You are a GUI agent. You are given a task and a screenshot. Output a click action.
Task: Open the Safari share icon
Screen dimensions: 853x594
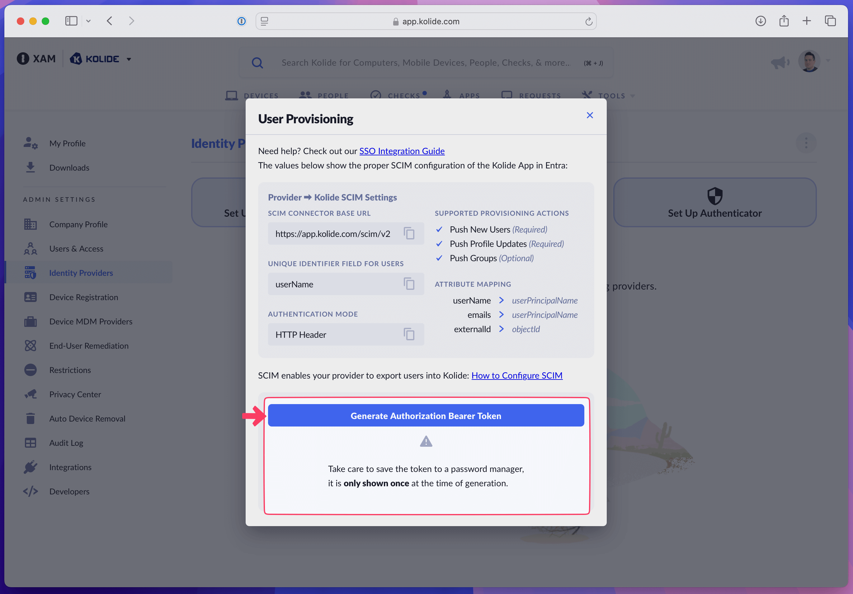784,21
